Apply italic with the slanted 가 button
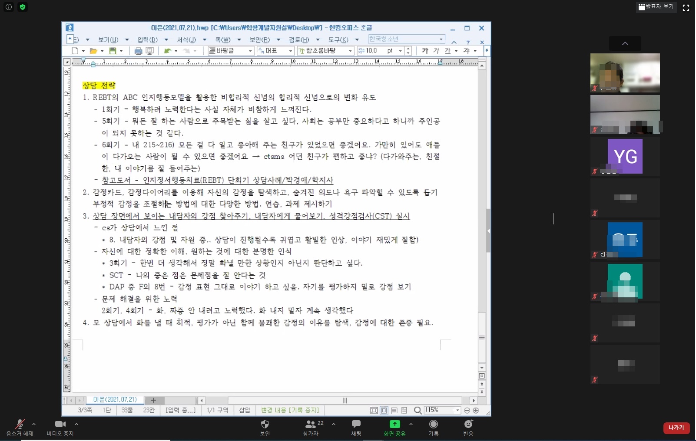Screen dimensions: 696x441 pyautogui.click(x=437, y=51)
